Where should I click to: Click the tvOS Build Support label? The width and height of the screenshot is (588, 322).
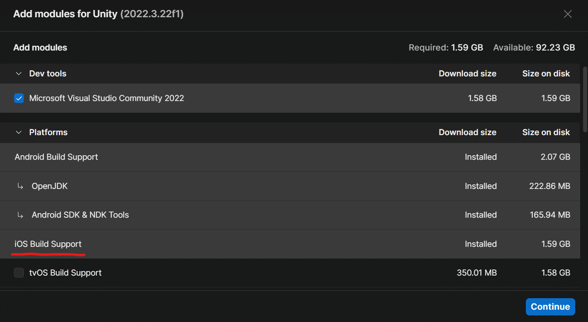click(65, 273)
